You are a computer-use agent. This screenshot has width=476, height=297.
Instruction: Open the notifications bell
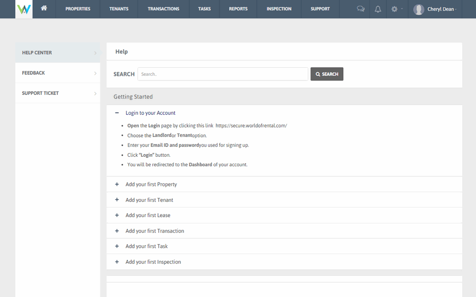coord(378,9)
